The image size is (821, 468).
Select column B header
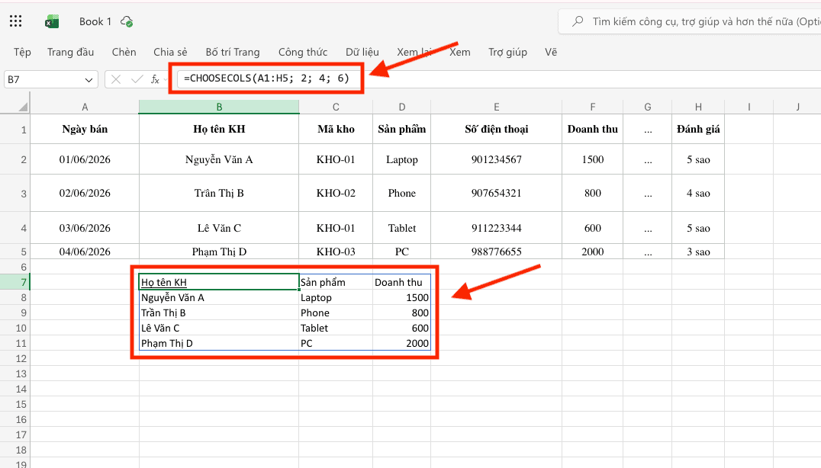point(219,107)
